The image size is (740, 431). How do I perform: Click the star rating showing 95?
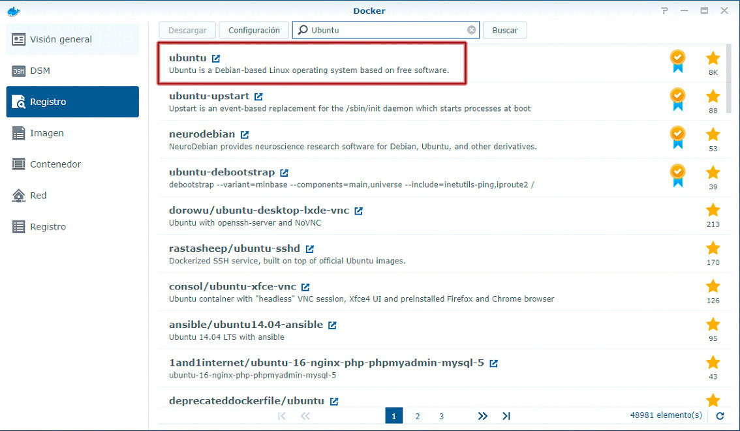(x=713, y=331)
